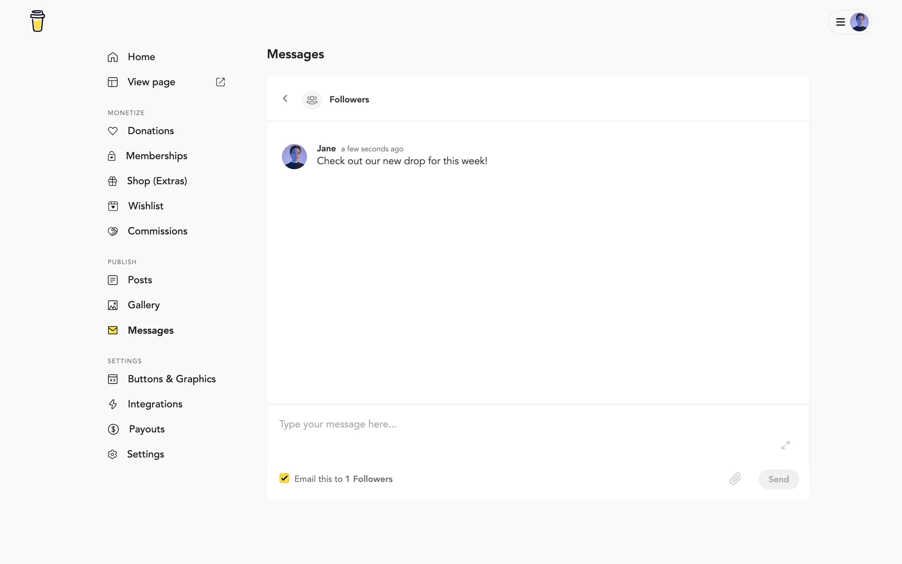Uncheck Email this to Followers checkbox
902x564 pixels.
tap(284, 478)
